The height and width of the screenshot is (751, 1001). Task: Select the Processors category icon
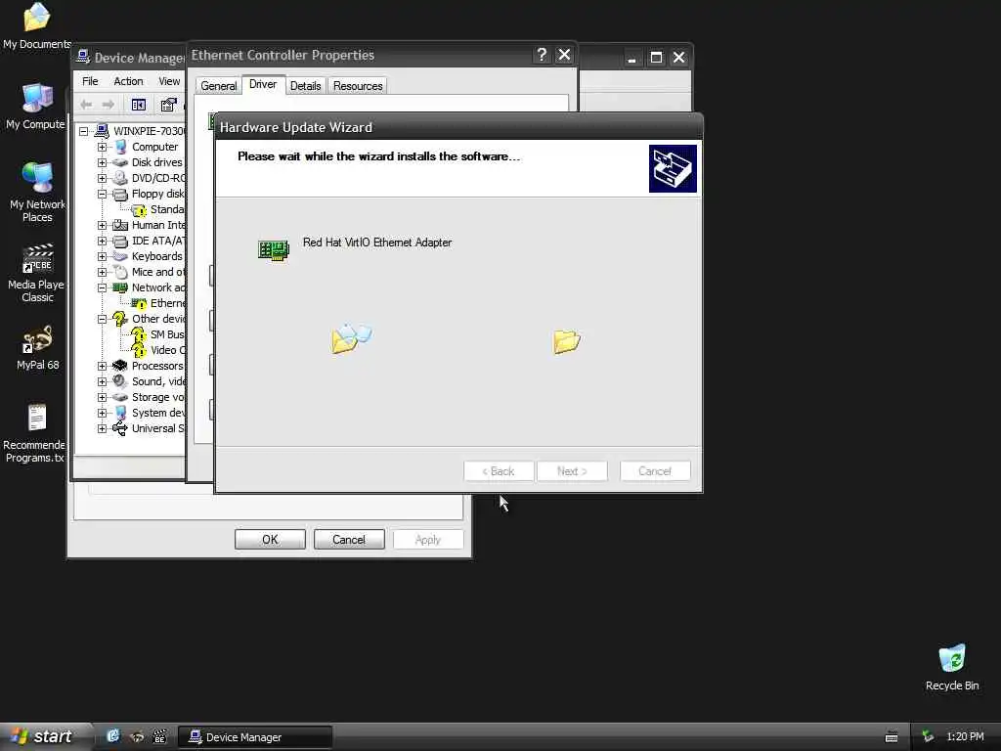coord(120,366)
